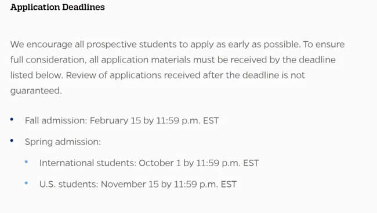
Task: Click the word 'deadline' ending second line
Action: 317,60
